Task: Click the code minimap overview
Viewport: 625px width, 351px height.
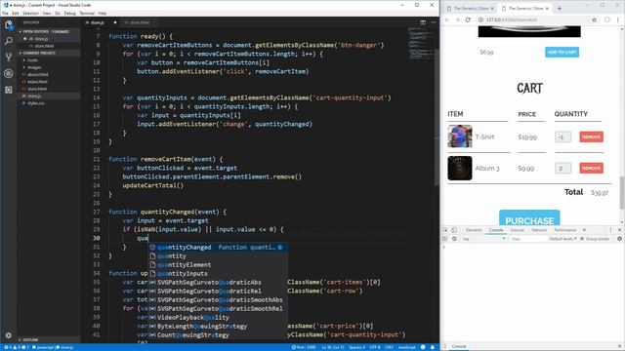Action: [x=421, y=43]
